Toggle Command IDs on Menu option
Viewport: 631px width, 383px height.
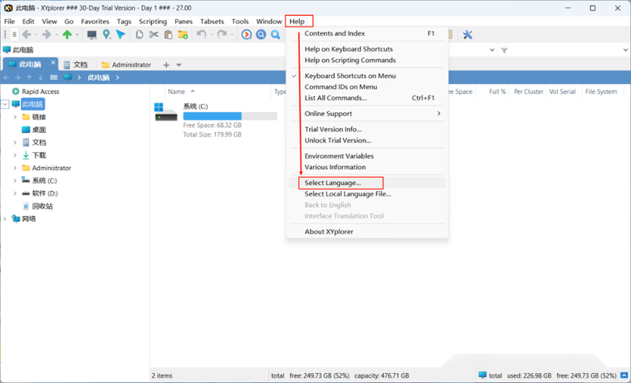point(341,86)
